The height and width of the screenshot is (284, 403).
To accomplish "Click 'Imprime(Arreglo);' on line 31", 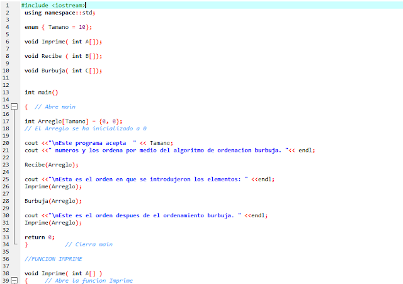I will coord(53,223).
